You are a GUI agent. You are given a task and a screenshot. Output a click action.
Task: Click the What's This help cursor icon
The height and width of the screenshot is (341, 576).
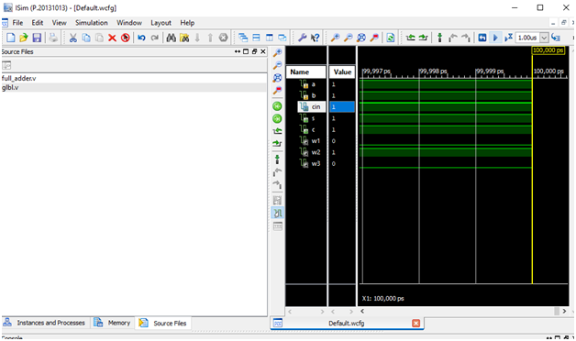click(x=316, y=38)
